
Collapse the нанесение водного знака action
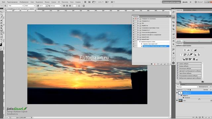140,42
